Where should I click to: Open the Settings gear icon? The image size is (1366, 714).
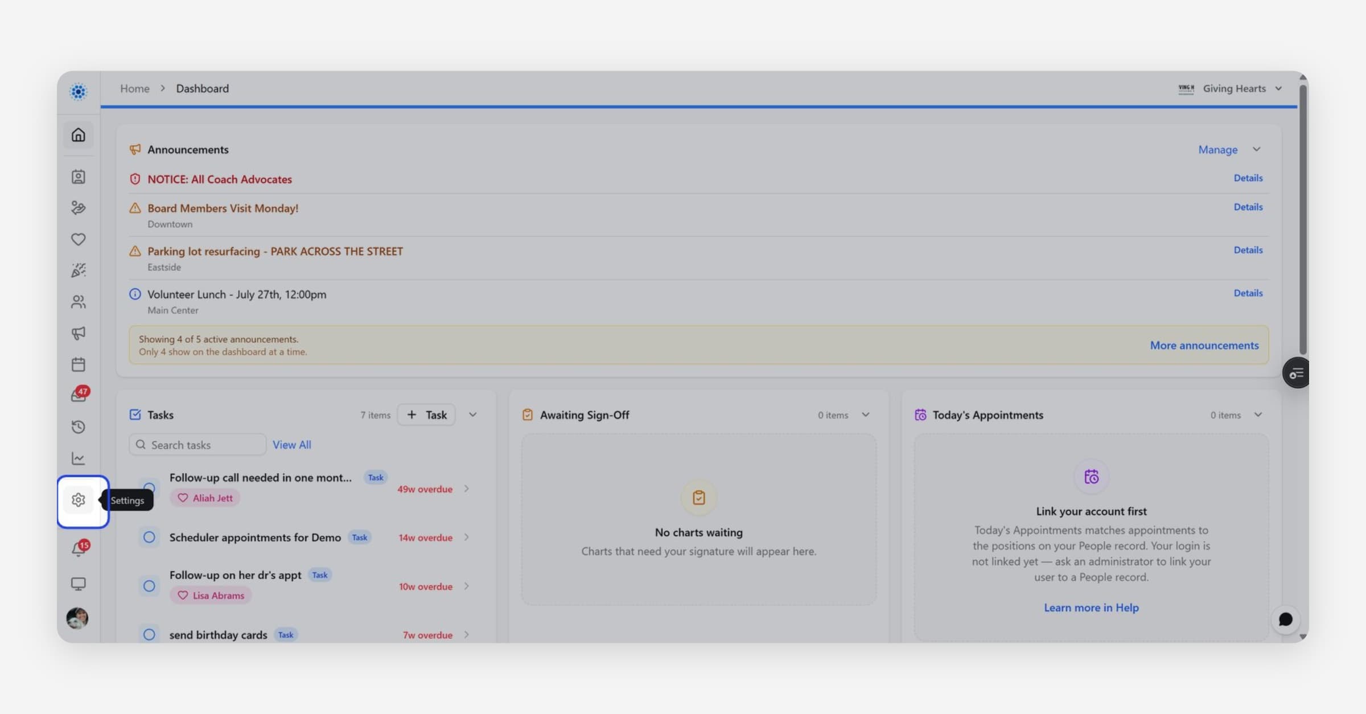tap(78, 500)
